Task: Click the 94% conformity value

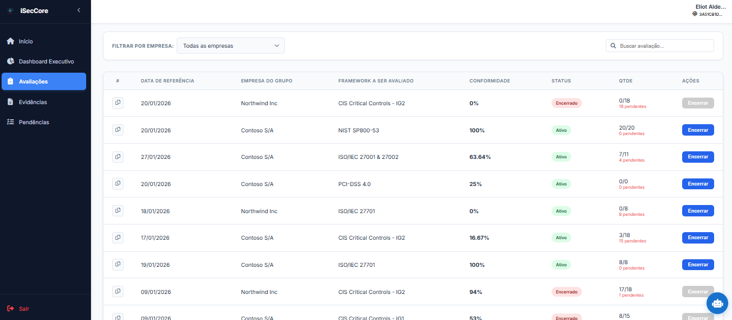Action: (476, 292)
